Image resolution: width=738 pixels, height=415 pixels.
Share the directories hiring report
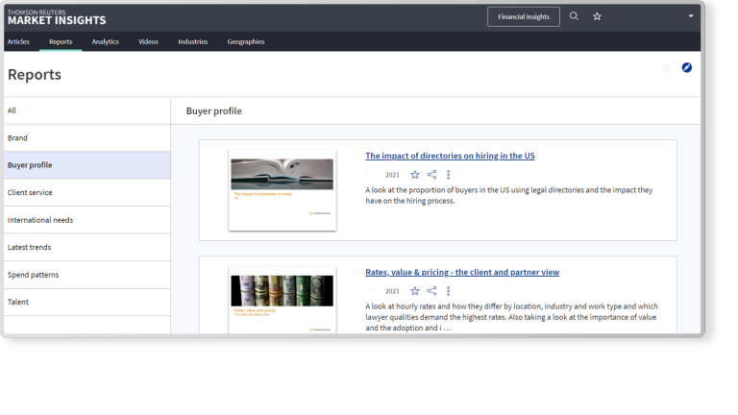[x=431, y=175]
